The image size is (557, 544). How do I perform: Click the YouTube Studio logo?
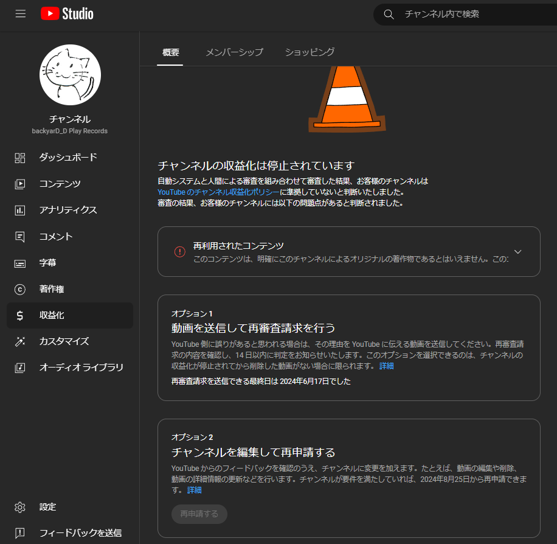pos(67,14)
